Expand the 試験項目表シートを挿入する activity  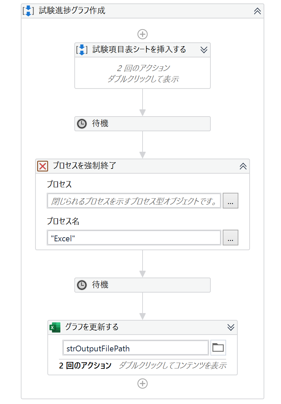point(204,50)
